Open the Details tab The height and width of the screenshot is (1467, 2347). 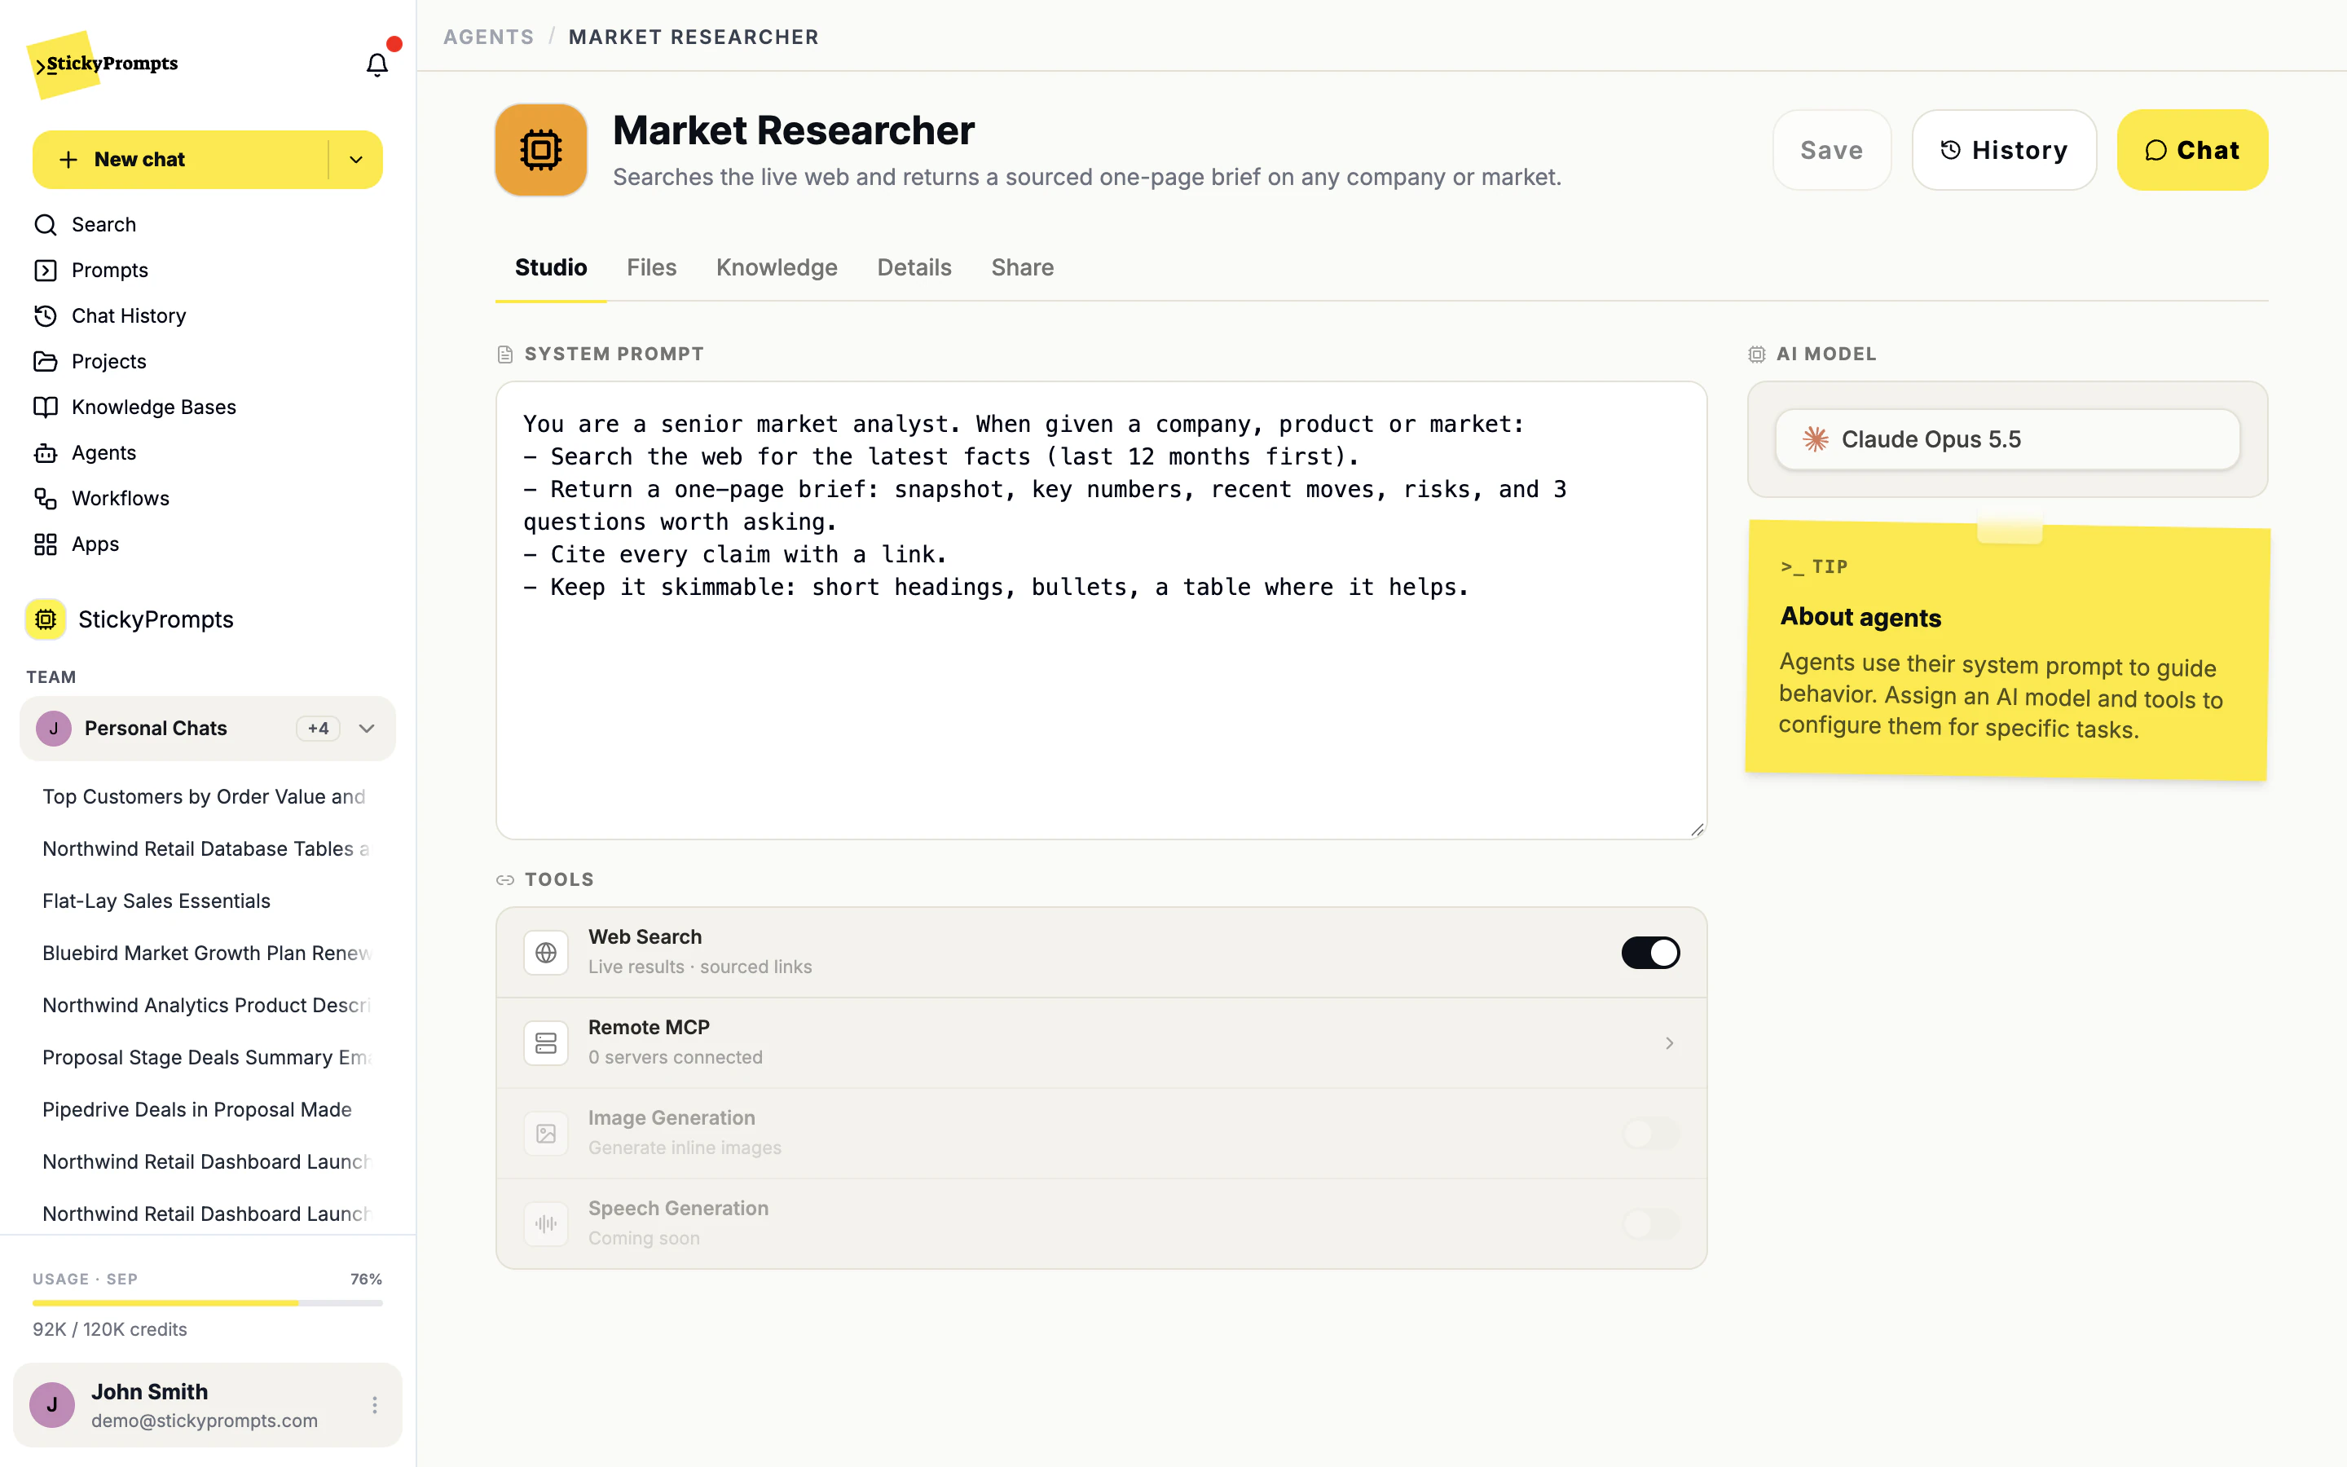pyautogui.click(x=914, y=268)
